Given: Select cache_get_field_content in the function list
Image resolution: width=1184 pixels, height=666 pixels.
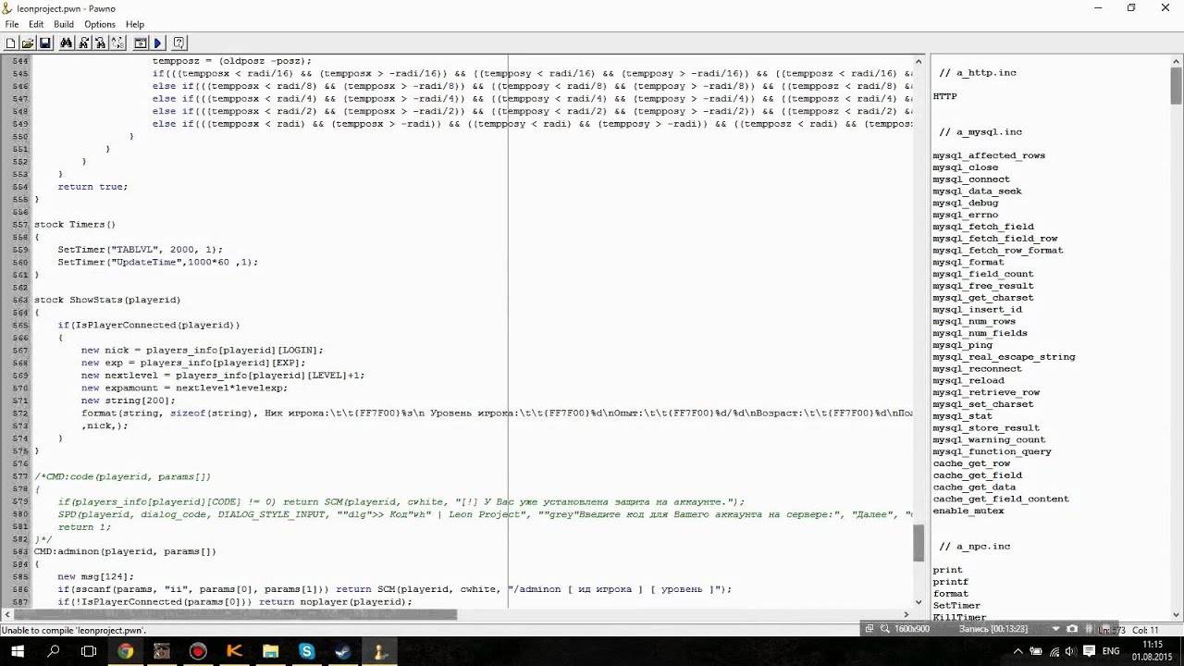Looking at the screenshot, I should click(x=1001, y=499).
